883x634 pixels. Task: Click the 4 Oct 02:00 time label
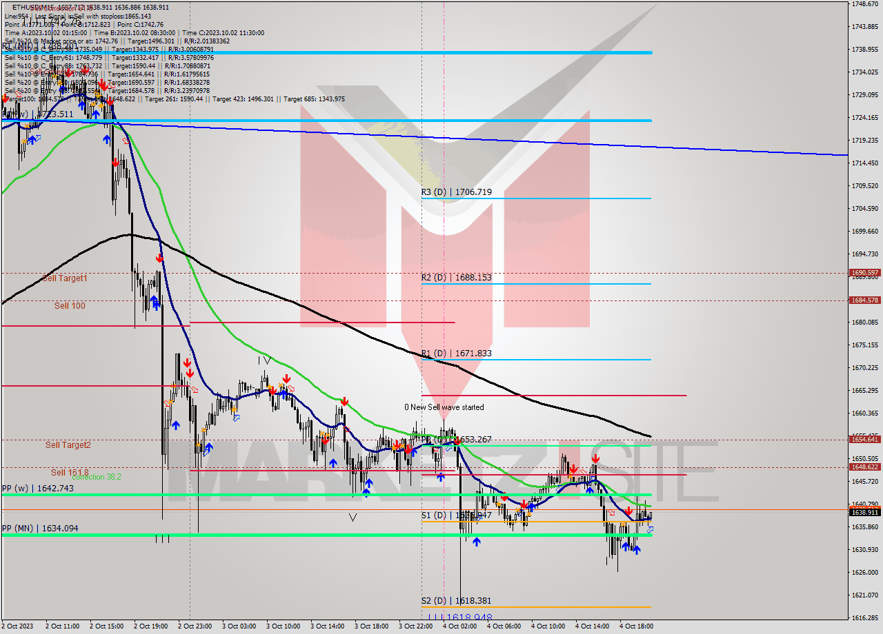coord(460,626)
